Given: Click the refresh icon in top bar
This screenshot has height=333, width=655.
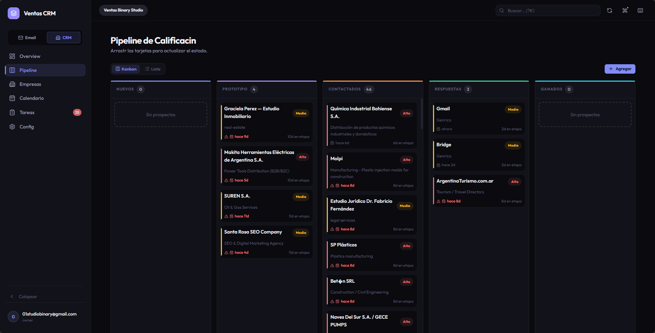Looking at the screenshot, I should pos(610,10).
